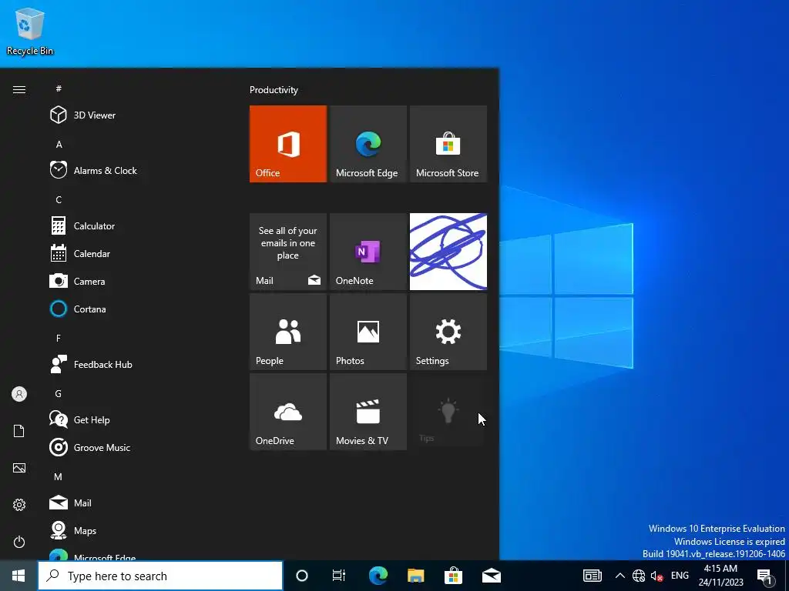The height and width of the screenshot is (591, 789).
Task: Open the OneDrive tile
Action: pyautogui.click(x=288, y=412)
